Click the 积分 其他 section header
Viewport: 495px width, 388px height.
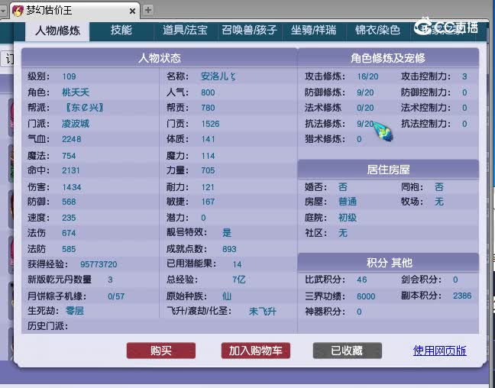(388, 263)
